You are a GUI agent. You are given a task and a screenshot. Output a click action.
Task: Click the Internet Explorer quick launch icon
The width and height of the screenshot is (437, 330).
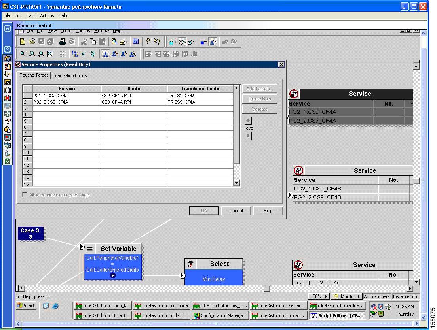coord(55,306)
